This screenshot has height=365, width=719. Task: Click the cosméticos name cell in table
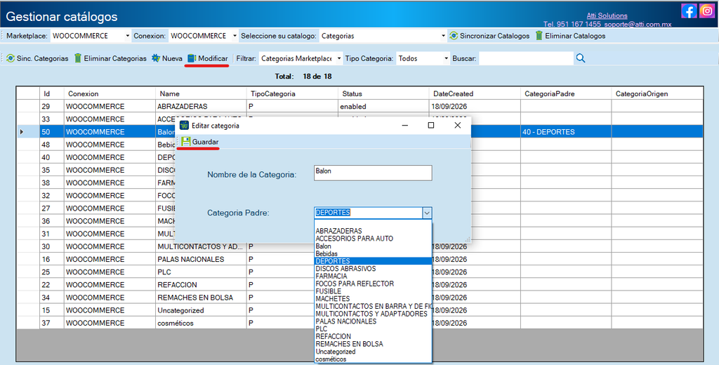click(x=201, y=324)
